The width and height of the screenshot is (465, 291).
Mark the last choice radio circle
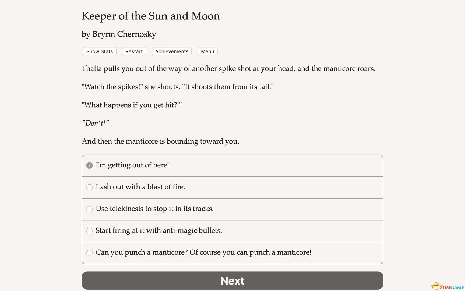(89, 253)
